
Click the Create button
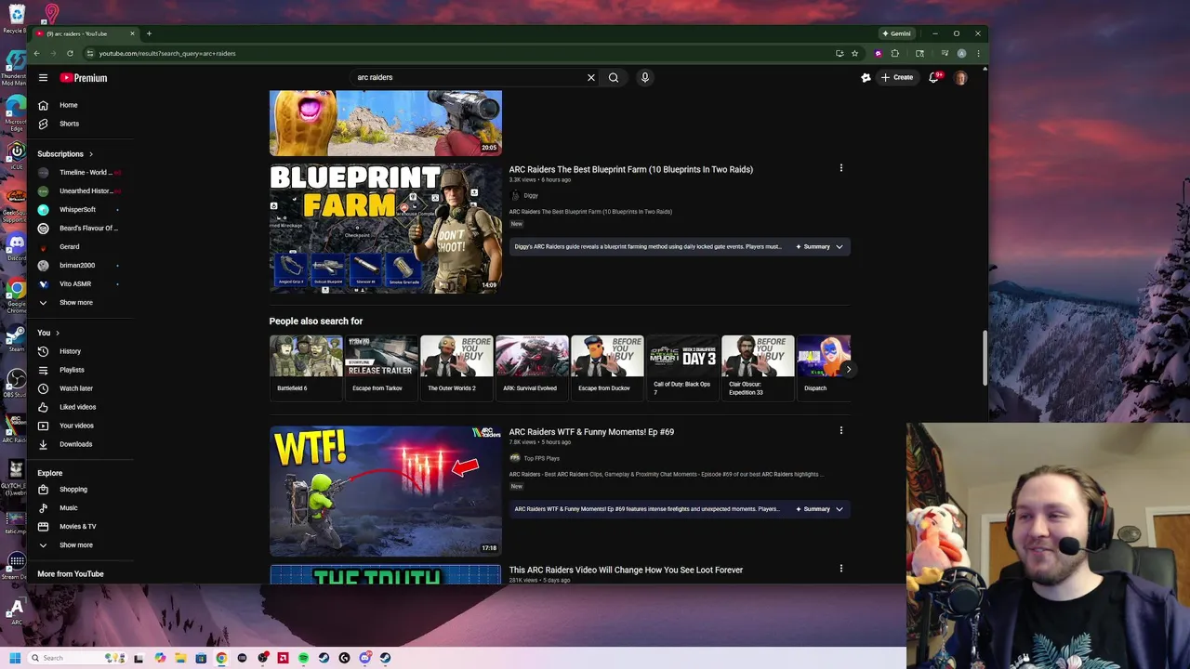(x=898, y=78)
